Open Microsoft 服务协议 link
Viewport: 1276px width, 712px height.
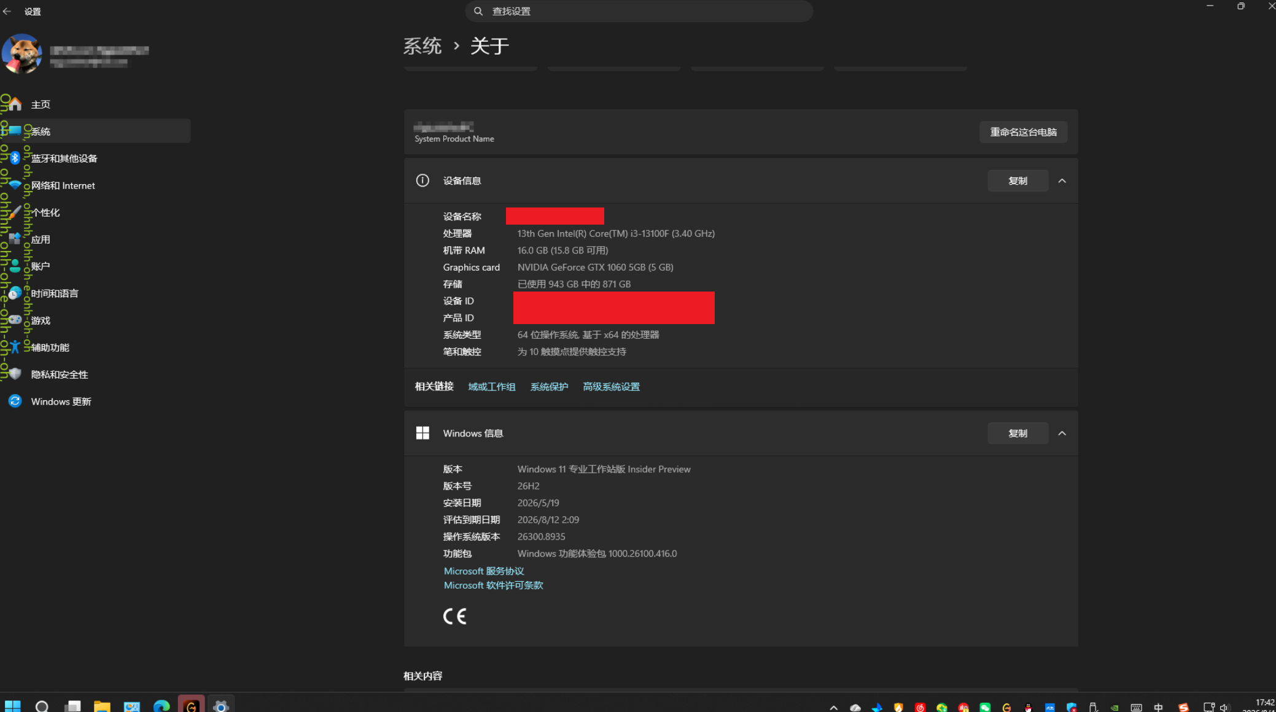(484, 571)
